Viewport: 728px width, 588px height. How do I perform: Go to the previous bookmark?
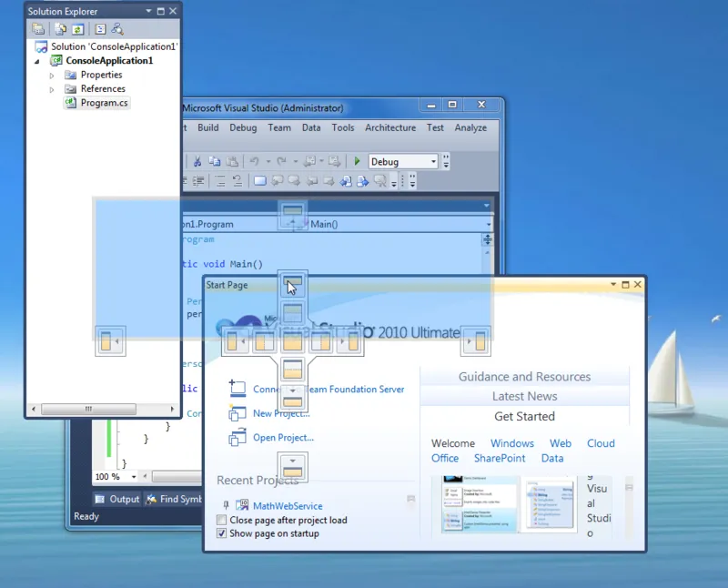(x=278, y=180)
